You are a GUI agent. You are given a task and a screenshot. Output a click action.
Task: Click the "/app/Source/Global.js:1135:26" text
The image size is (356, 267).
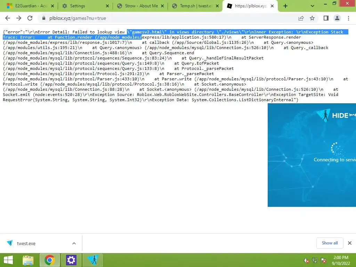pyautogui.click(x=210, y=42)
